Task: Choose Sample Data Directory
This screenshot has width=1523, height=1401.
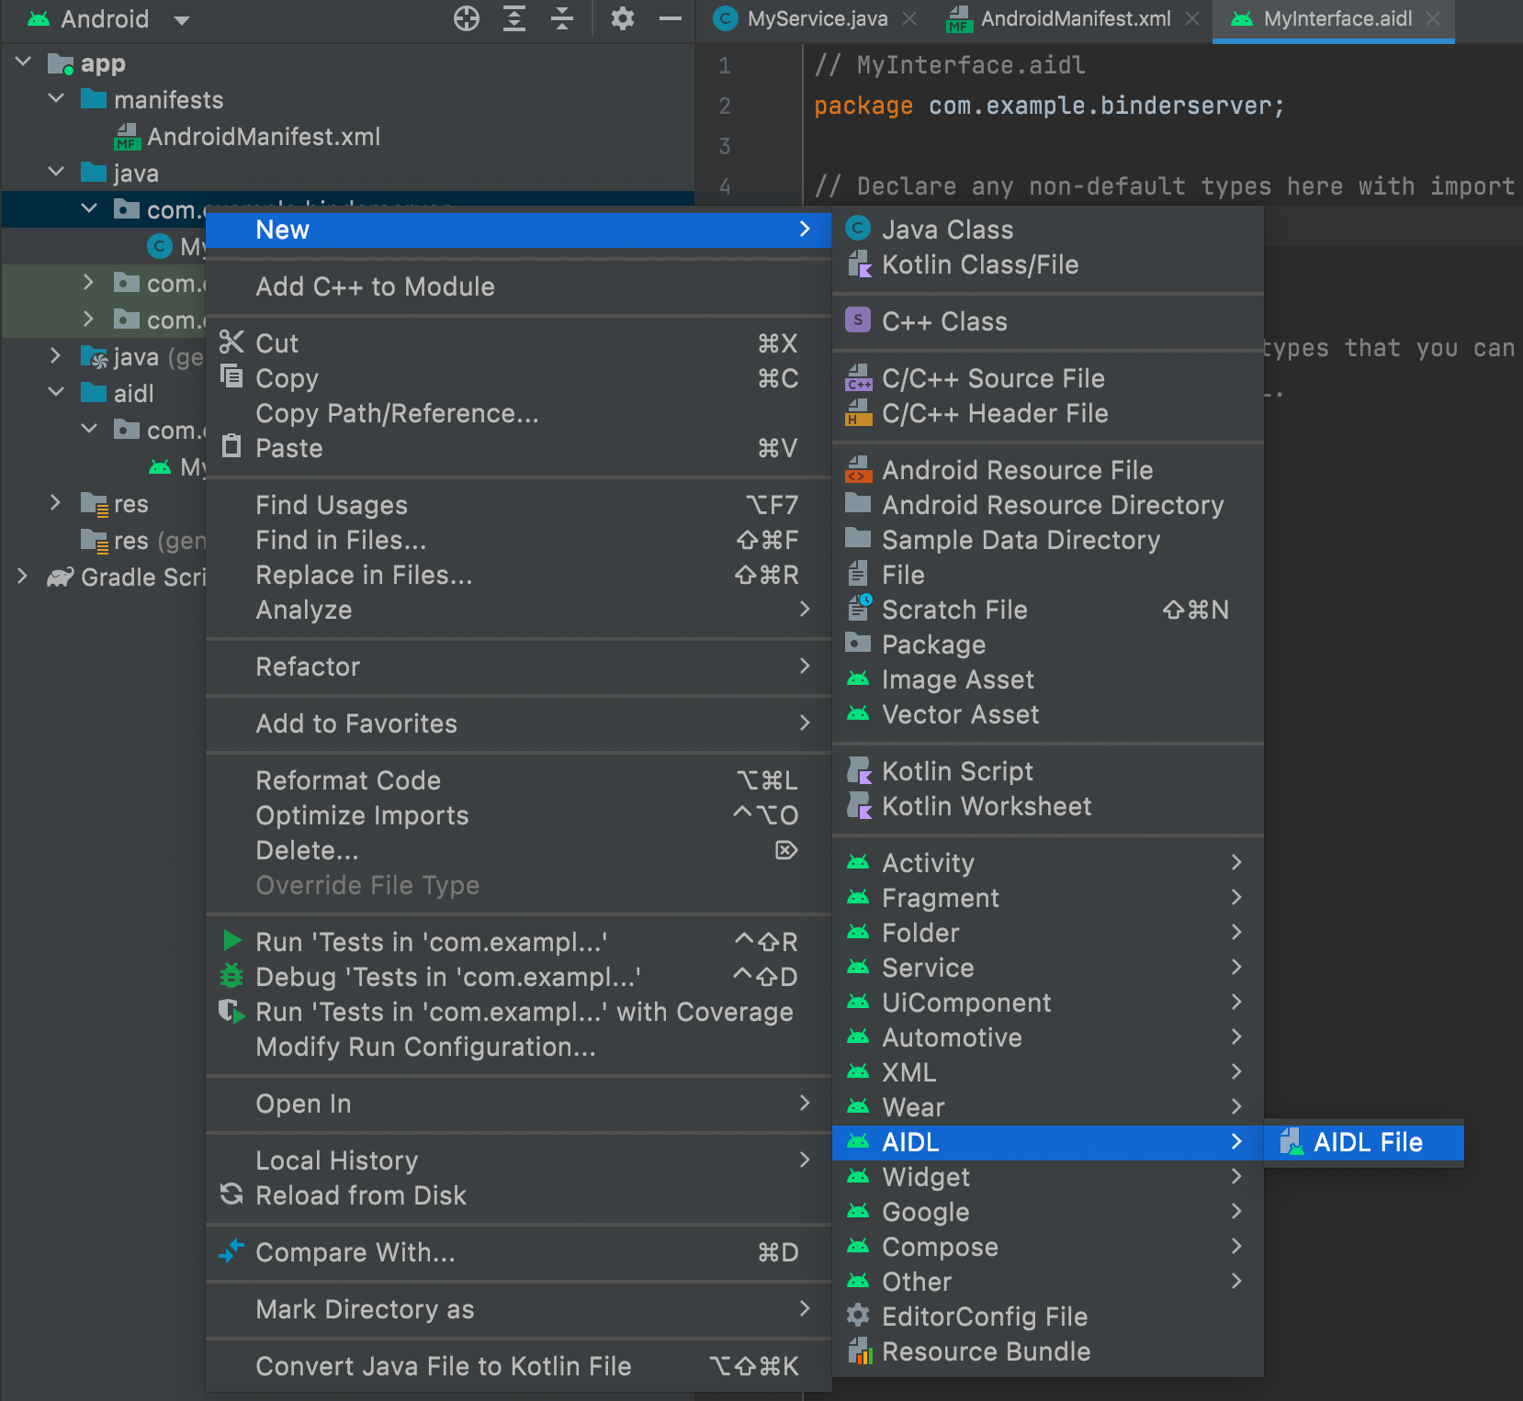Action: point(1048,540)
